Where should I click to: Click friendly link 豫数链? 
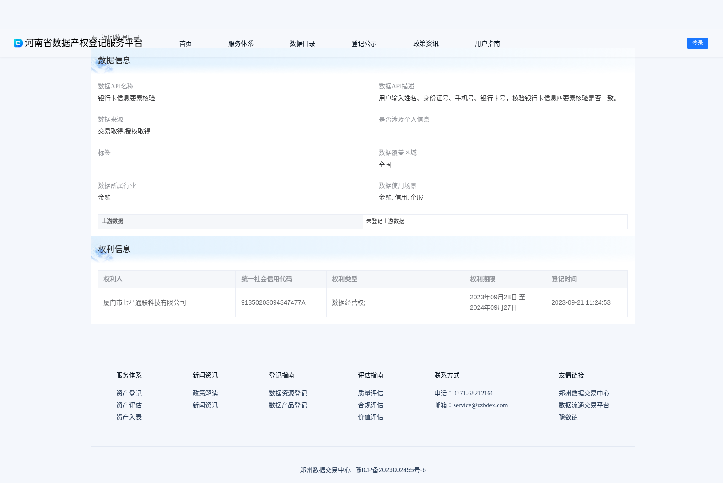pyautogui.click(x=568, y=417)
